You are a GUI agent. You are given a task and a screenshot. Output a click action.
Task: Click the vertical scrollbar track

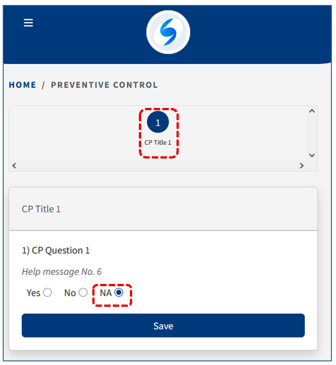tap(312, 133)
